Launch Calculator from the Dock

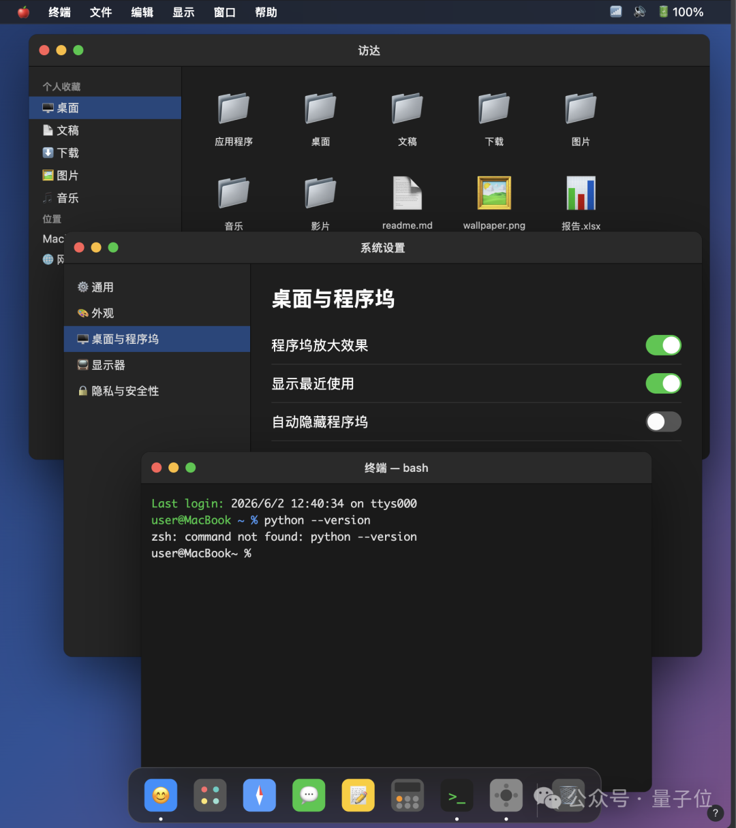pos(408,795)
